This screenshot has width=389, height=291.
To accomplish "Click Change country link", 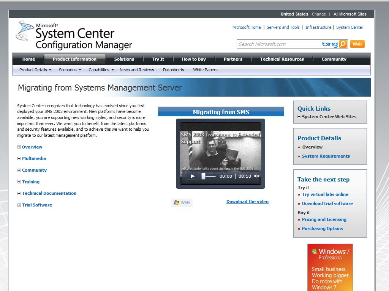I will click(x=319, y=14).
